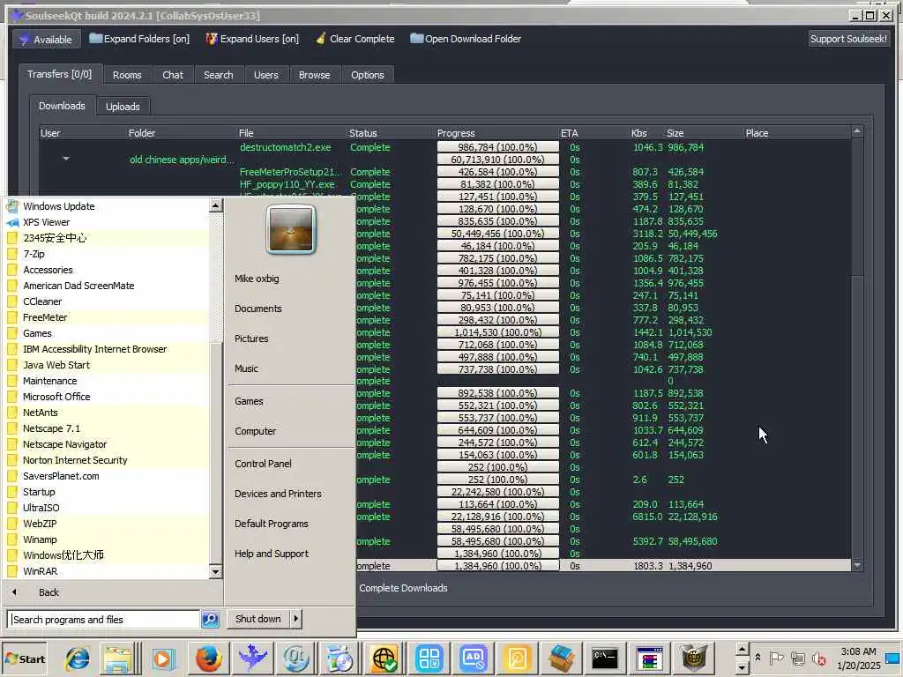Expand the Netscape Navigator folder
The image size is (903, 677).
64,444
